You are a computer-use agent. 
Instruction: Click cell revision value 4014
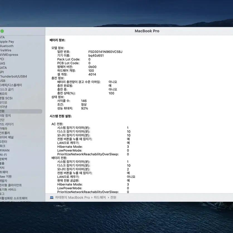[x=92, y=74]
